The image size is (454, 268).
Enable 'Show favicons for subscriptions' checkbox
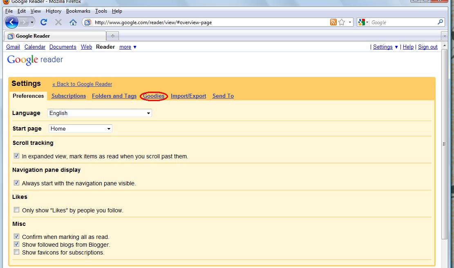tap(16, 252)
